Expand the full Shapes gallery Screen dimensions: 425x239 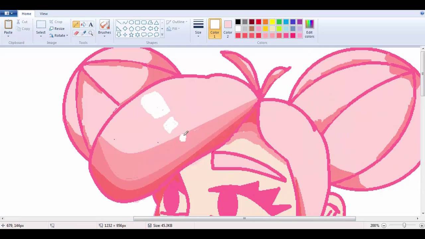click(x=162, y=35)
